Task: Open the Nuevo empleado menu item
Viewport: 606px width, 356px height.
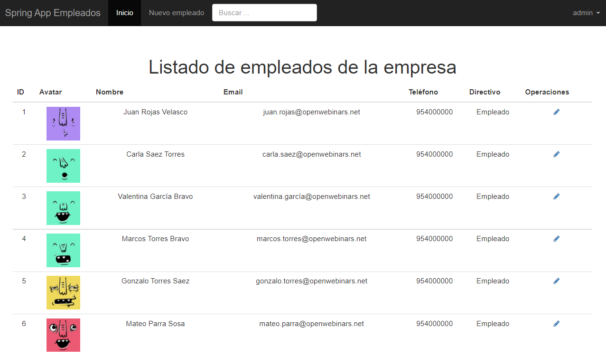Action: (x=176, y=13)
